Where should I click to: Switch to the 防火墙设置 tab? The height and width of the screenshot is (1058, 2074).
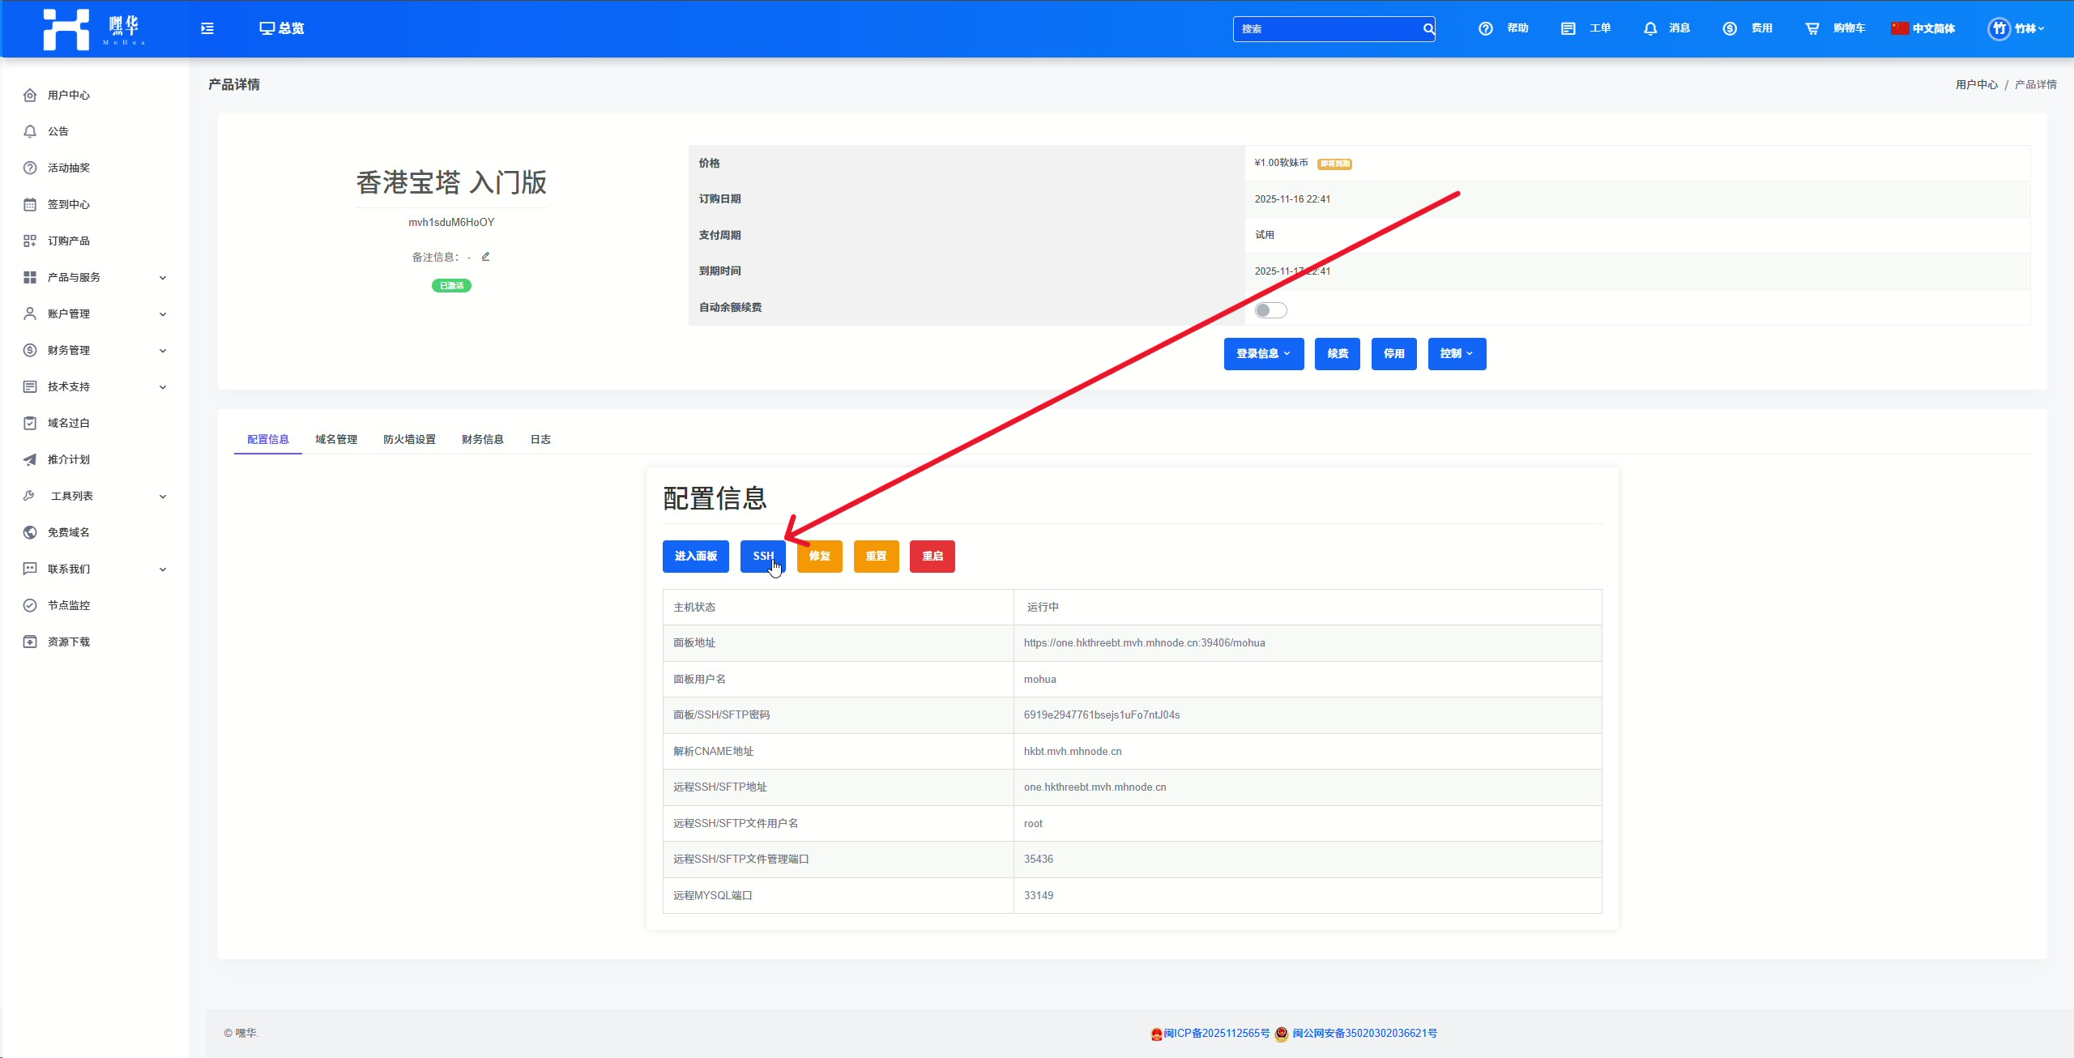point(409,439)
